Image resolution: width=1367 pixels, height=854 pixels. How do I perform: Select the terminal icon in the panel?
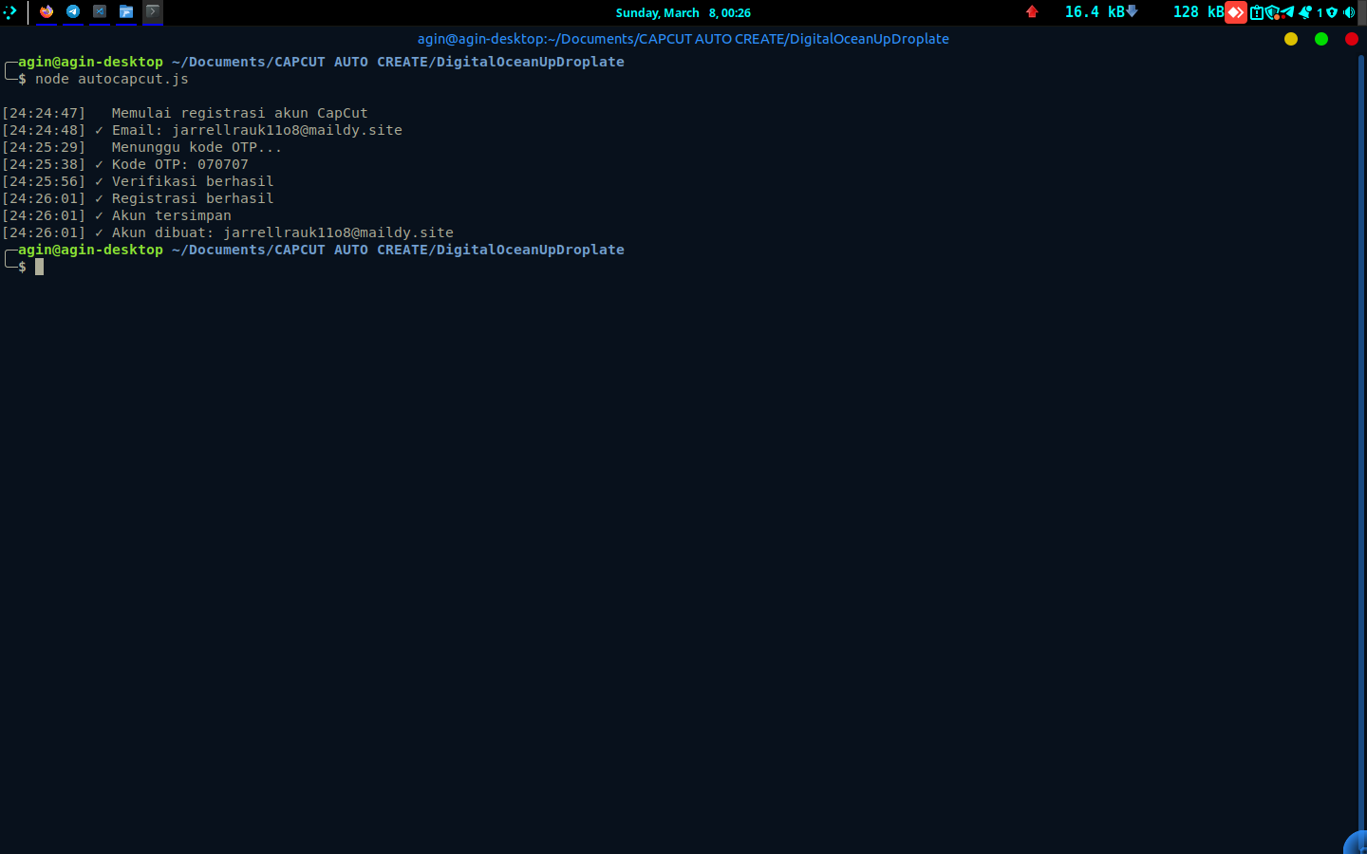[153, 12]
